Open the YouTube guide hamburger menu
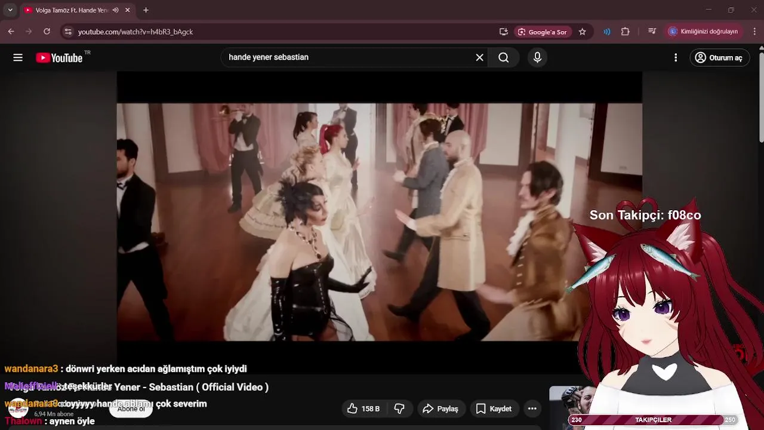 [18, 57]
